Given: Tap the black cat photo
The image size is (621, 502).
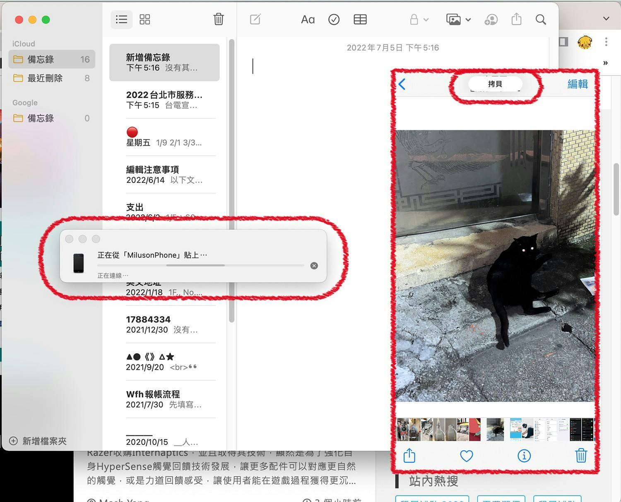Looking at the screenshot, I should click(495, 266).
